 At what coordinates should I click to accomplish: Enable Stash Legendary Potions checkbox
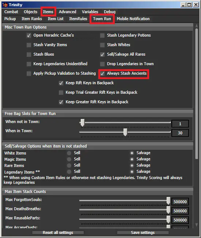(x=102, y=36)
